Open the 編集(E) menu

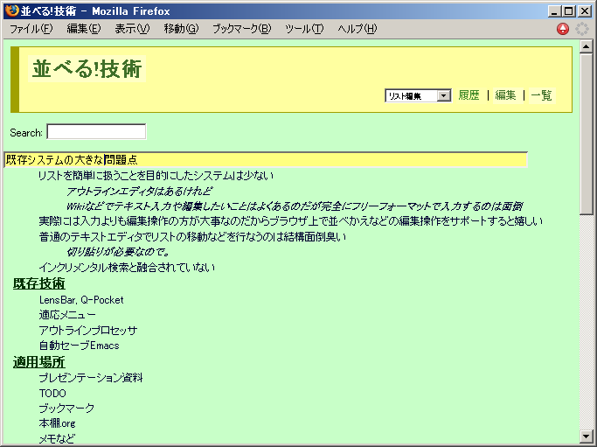point(84,29)
